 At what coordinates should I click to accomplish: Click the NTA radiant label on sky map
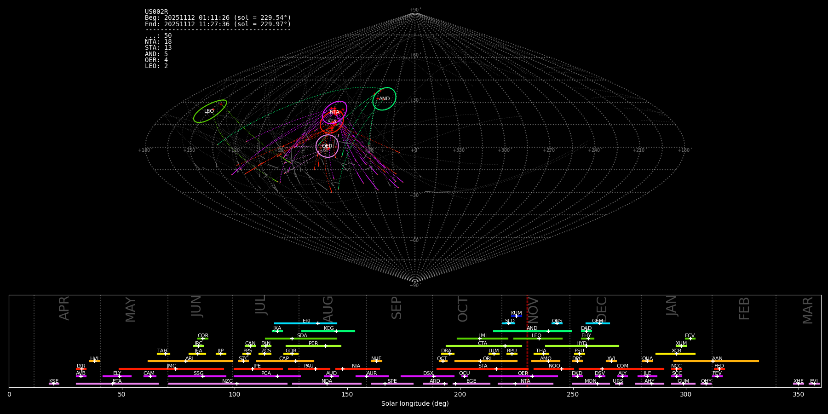click(334, 112)
